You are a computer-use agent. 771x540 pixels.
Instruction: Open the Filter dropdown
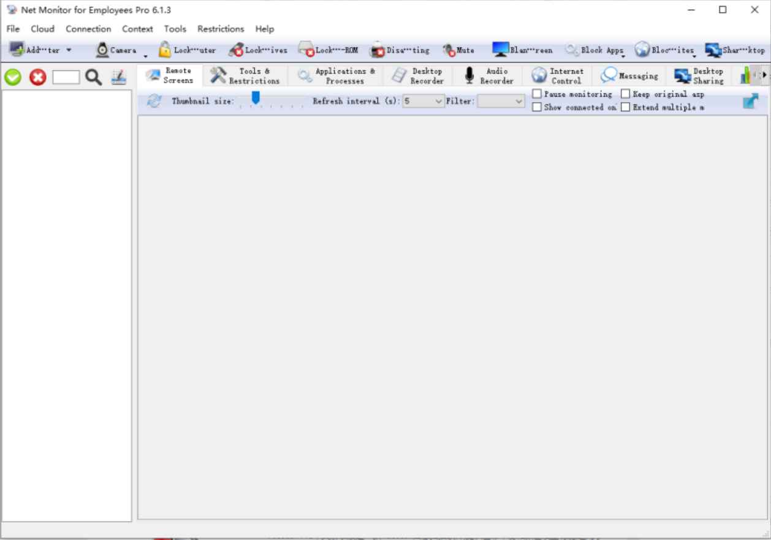(x=518, y=101)
